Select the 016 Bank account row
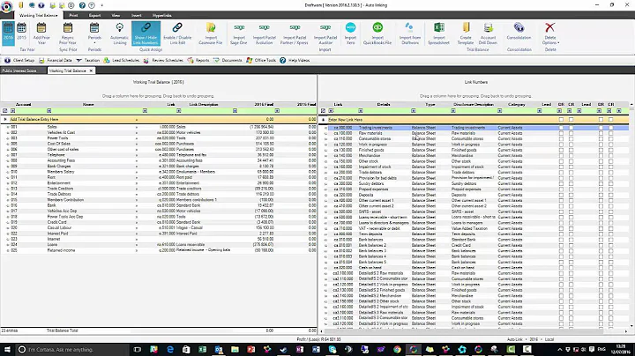Screen dimensions: 635x356 tap(158, 205)
